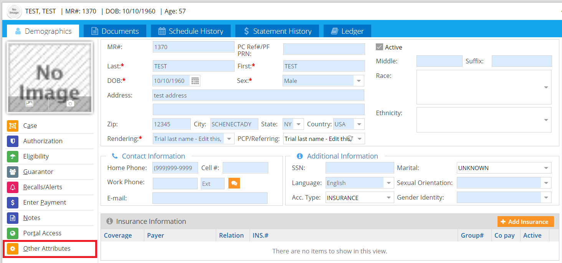Click the Add Insurance button
Image resolution: width=562 pixels, height=263 pixels.
tap(525, 222)
